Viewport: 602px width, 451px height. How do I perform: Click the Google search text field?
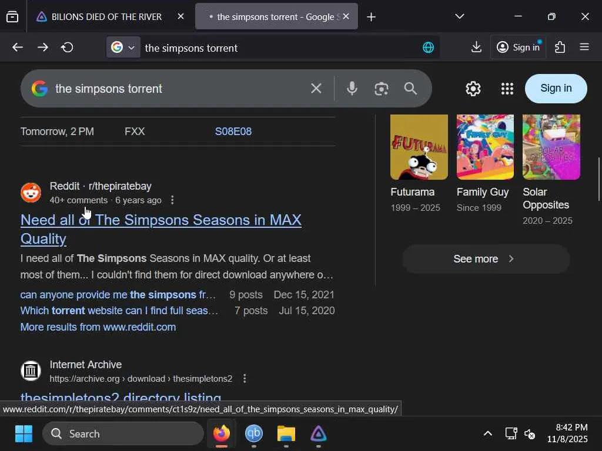(179, 89)
